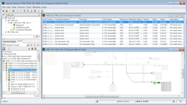Click the collapse-all icon with red arrows
The height and width of the screenshot is (105, 187).
[38, 45]
